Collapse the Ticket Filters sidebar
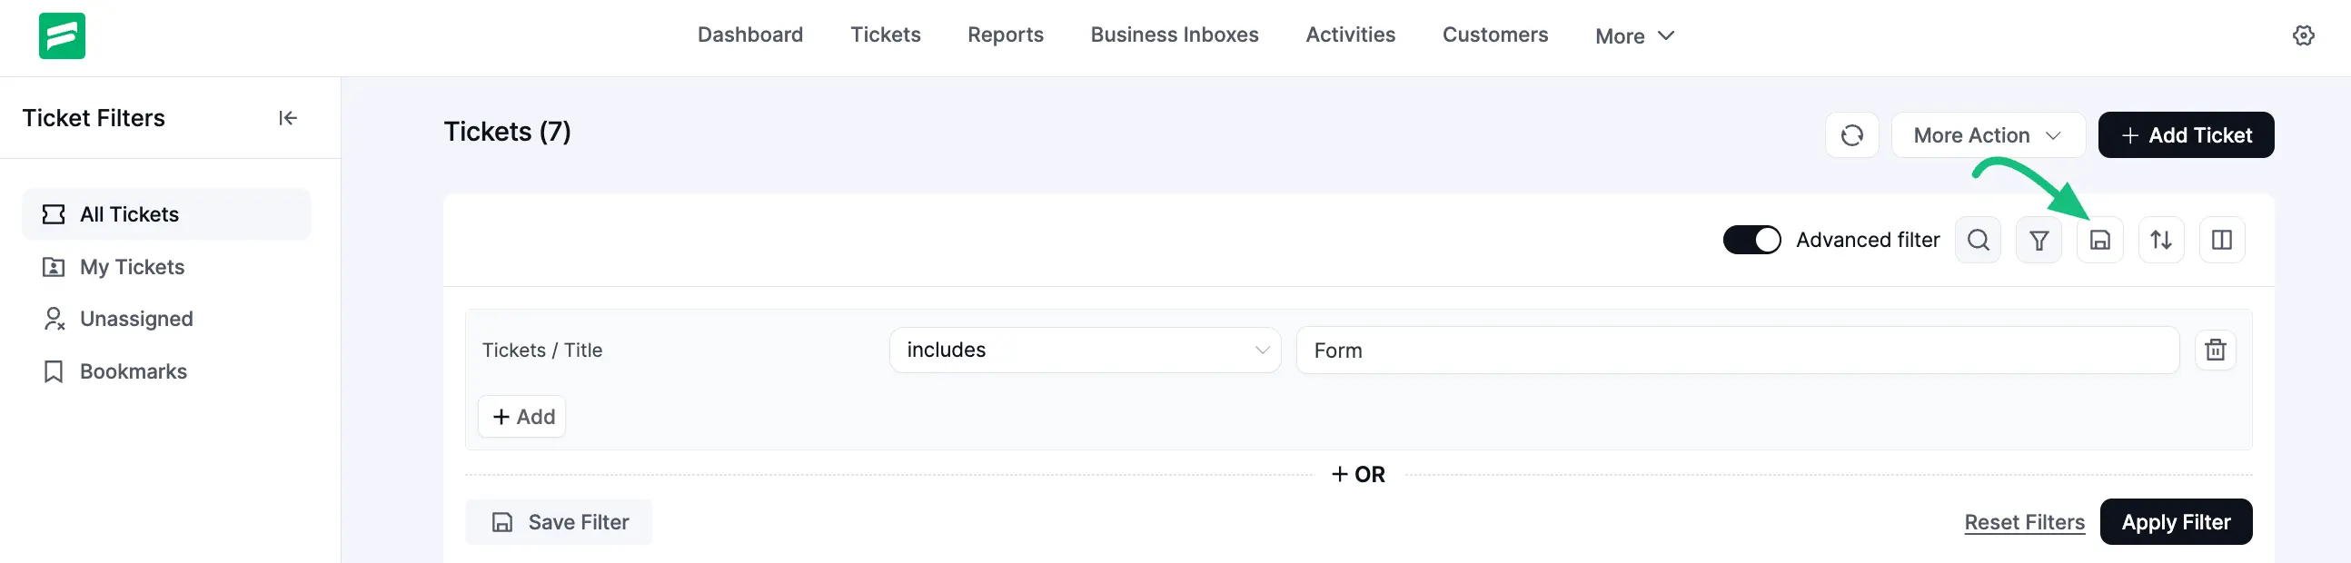Viewport: 2351px width, 563px height. (x=287, y=118)
